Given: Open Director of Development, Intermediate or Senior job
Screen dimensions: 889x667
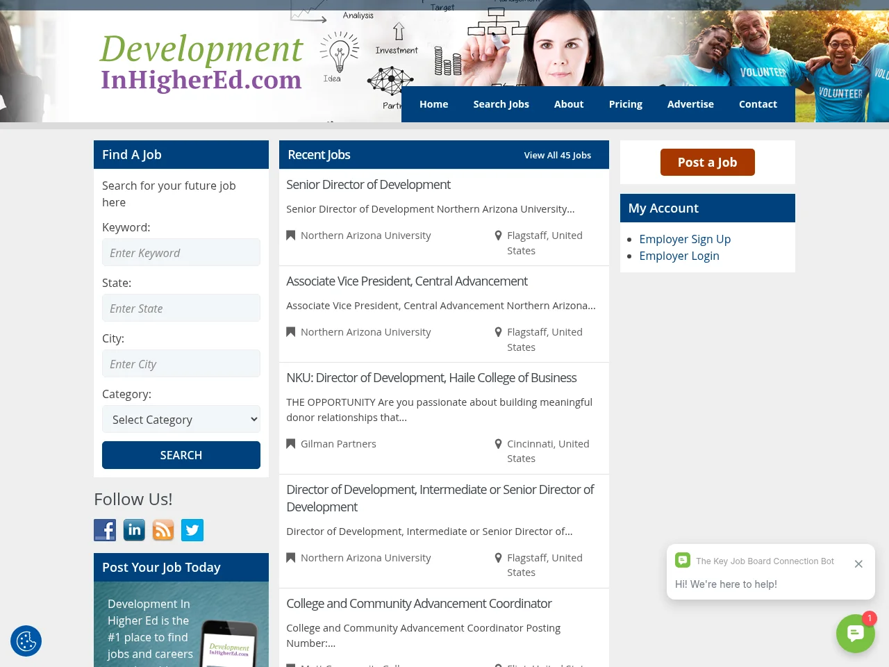Looking at the screenshot, I should coord(440,498).
